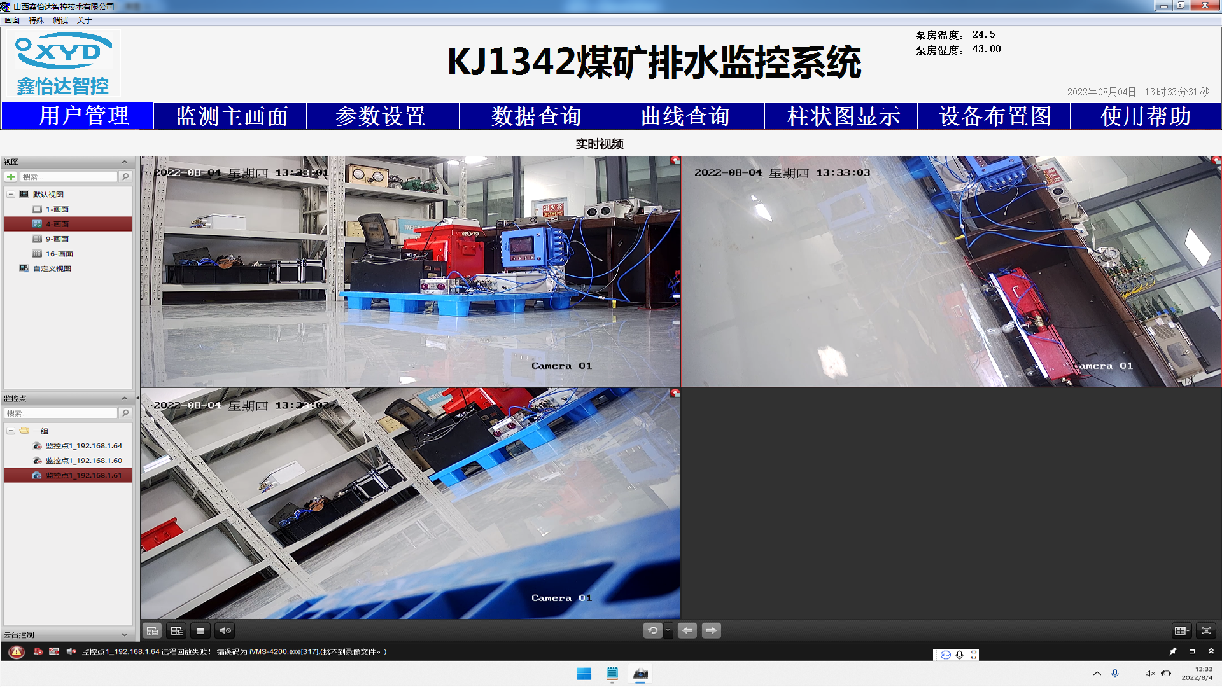
Task: Click the mute audio speaker icon
Action: 225,630
